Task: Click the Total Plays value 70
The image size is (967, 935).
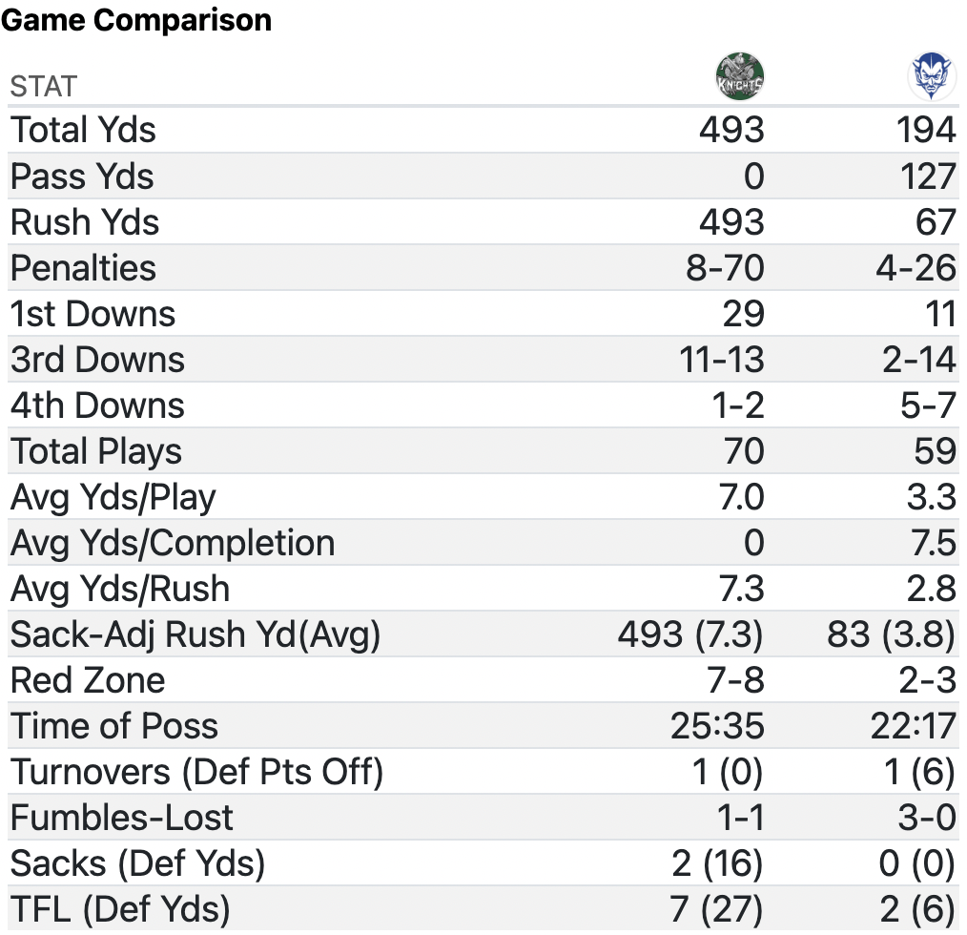Action: tap(743, 451)
